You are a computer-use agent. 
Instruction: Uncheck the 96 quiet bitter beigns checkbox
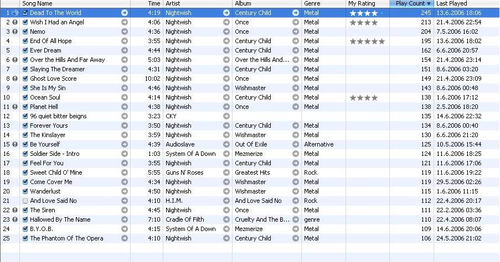point(25,116)
